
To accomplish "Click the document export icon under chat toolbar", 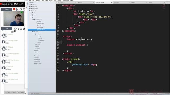I will (15, 31).
